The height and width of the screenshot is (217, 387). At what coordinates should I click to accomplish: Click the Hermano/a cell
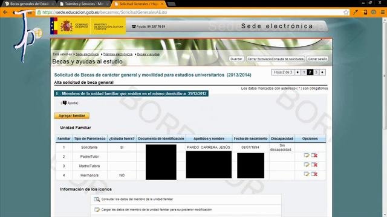(89, 175)
